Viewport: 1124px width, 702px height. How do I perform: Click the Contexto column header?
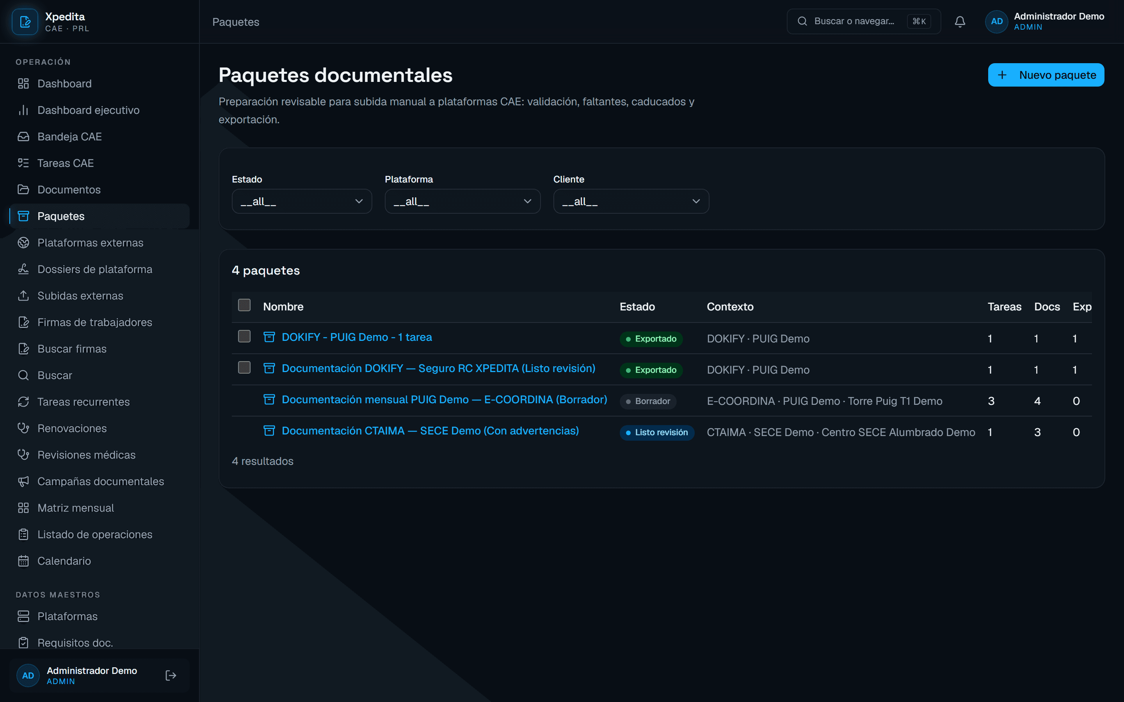[x=730, y=307]
